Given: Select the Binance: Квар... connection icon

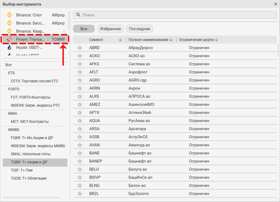Looking at the screenshot, I should pyautogui.click(x=9, y=31).
